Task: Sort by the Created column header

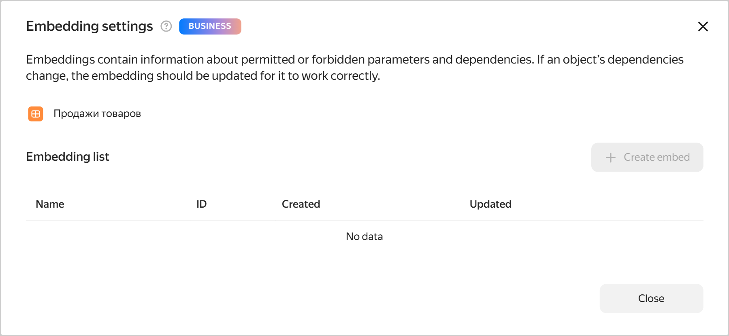Action: (301, 204)
